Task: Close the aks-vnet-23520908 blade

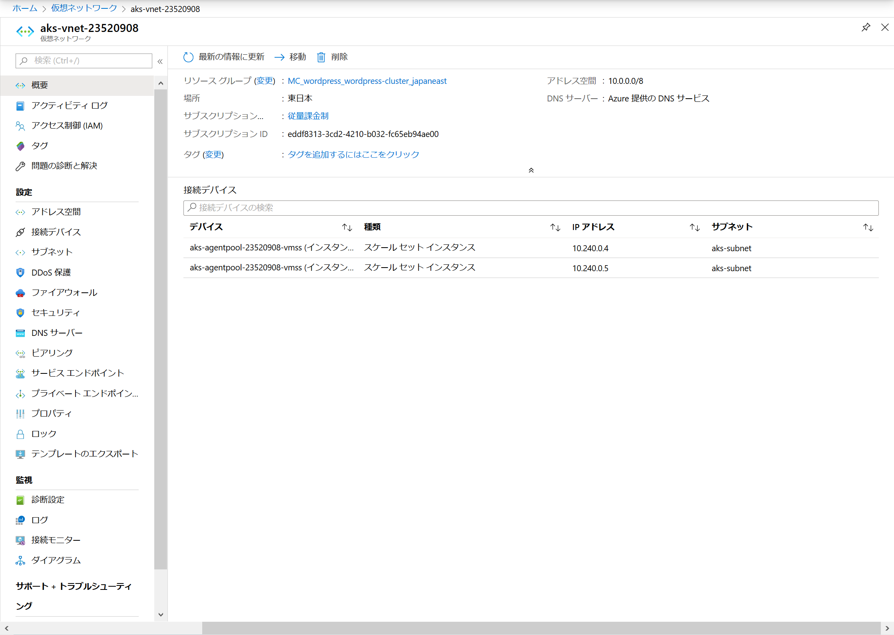Action: coord(885,27)
